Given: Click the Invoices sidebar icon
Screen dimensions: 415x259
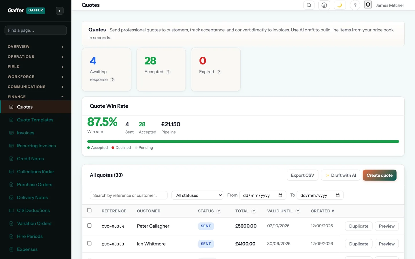Looking at the screenshot, I should tap(11, 133).
